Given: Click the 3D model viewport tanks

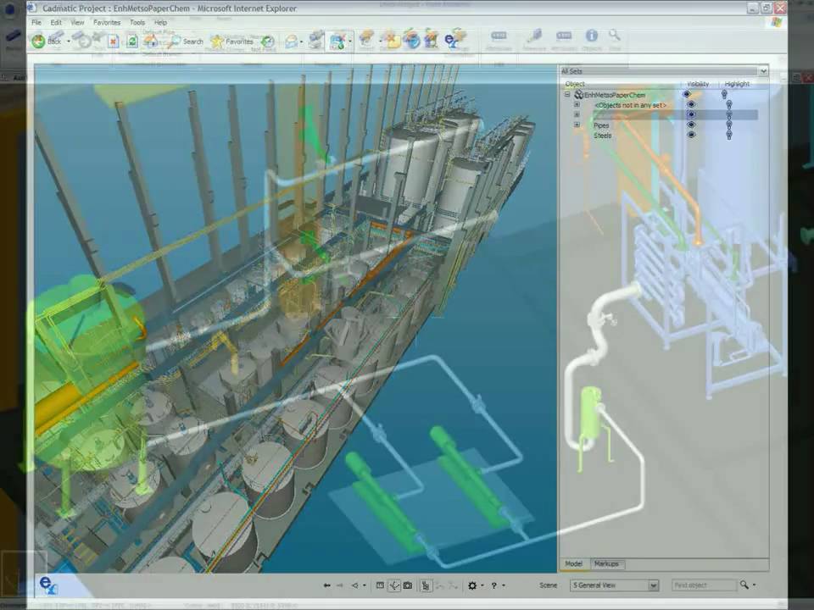Looking at the screenshot, I should [296, 319].
